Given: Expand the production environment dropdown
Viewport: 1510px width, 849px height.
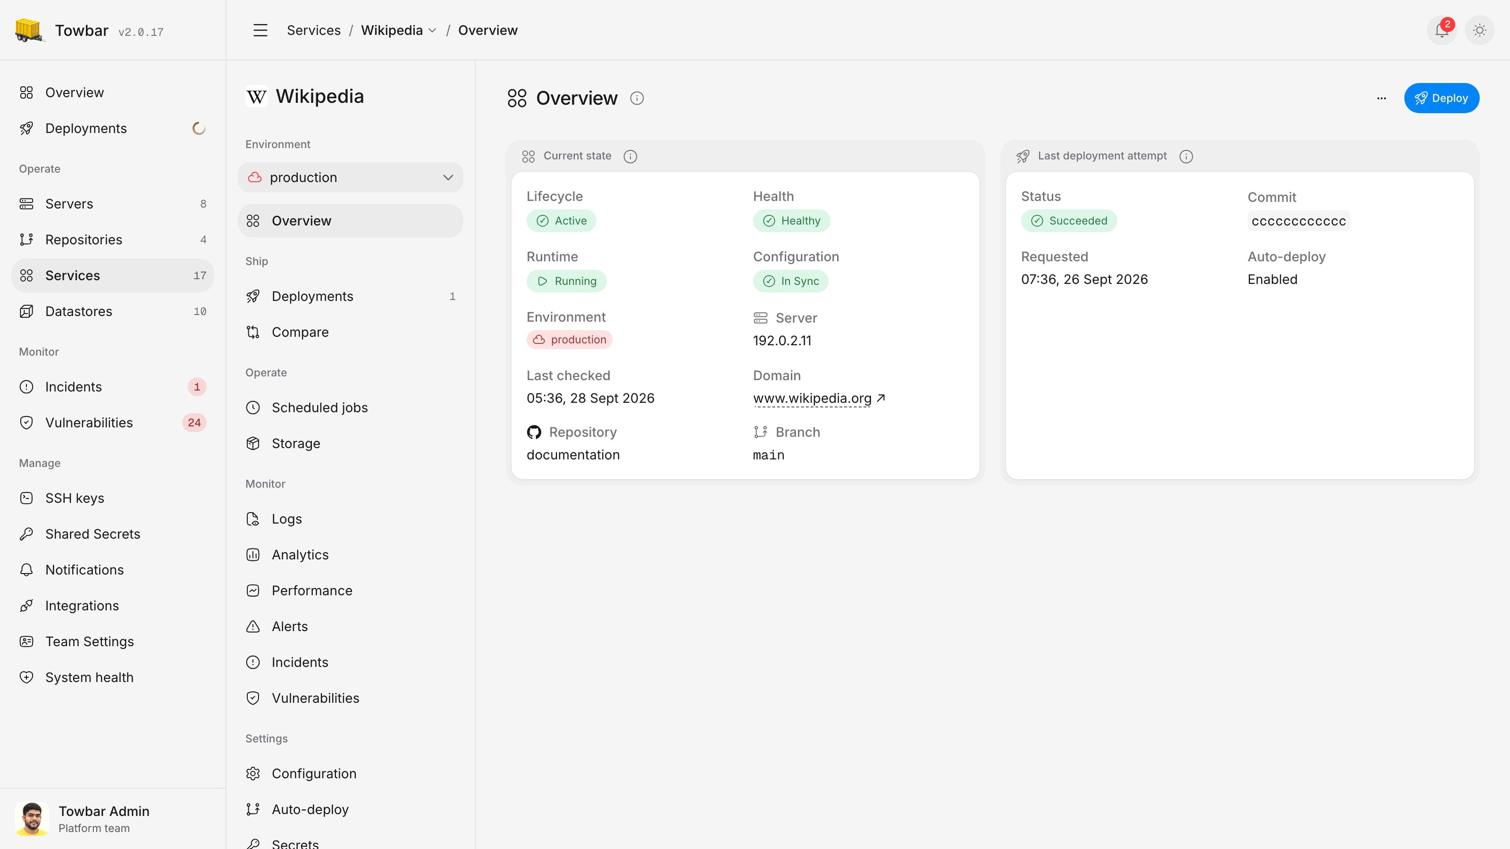Looking at the screenshot, I should 350,177.
